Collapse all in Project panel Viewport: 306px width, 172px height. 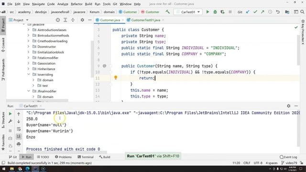point(73,20)
